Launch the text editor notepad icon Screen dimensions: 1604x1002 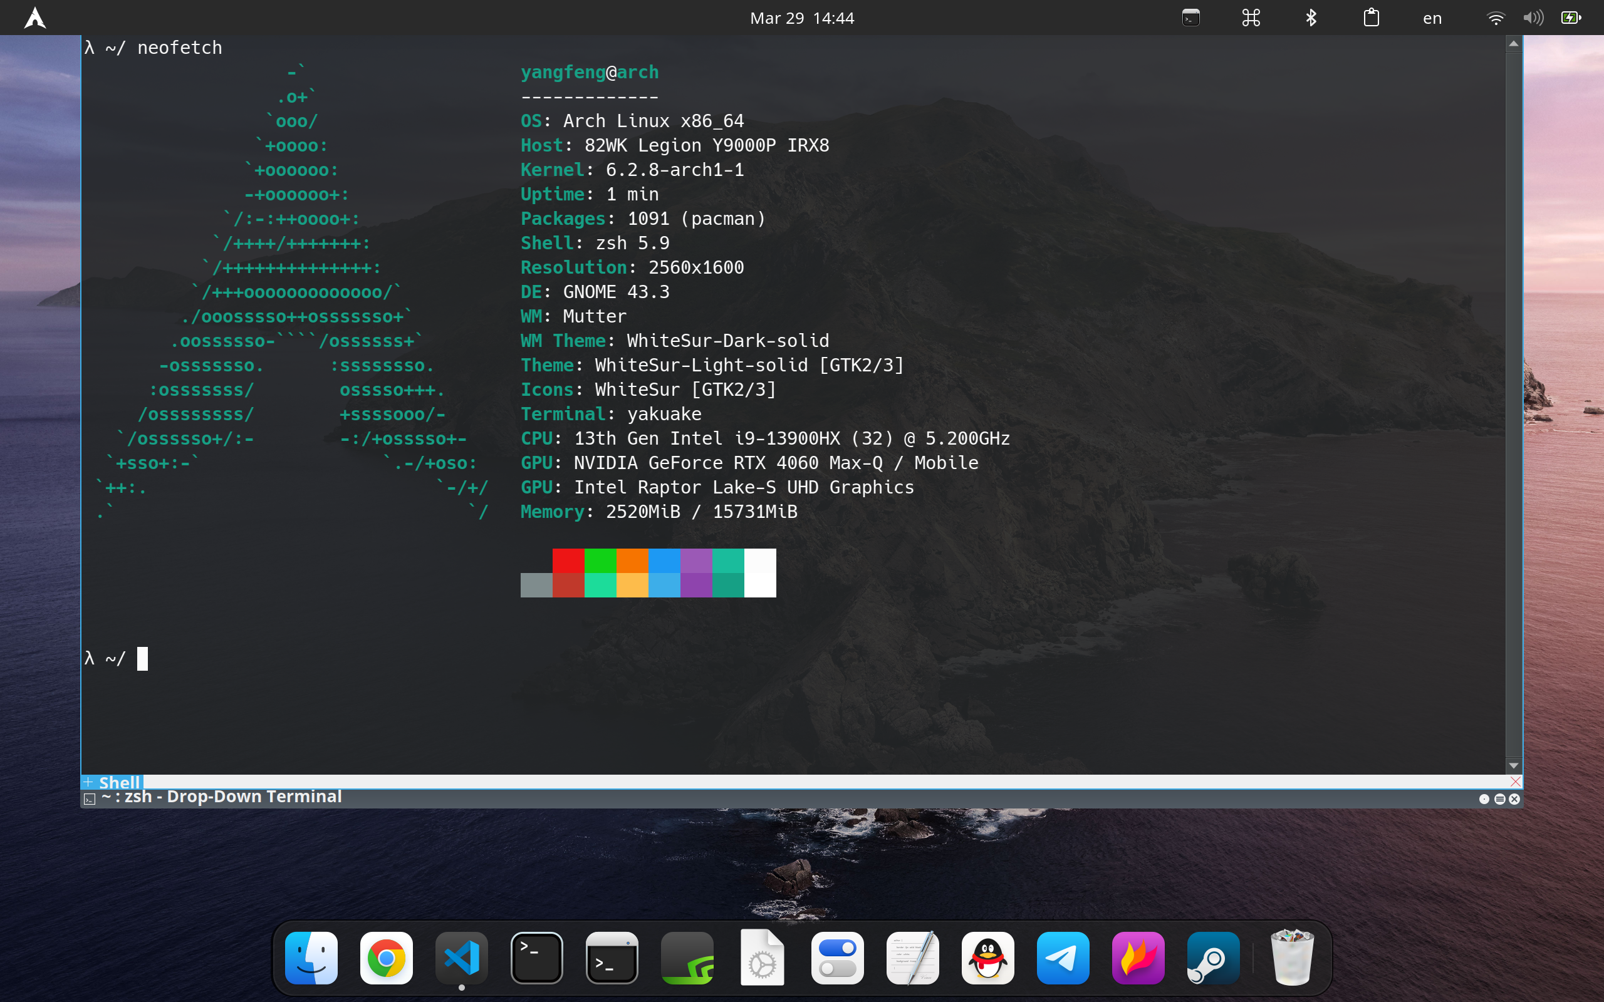pyautogui.click(x=913, y=958)
